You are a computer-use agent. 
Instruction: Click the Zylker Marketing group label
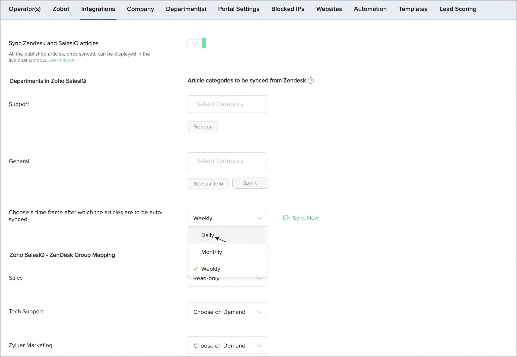(31, 345)
